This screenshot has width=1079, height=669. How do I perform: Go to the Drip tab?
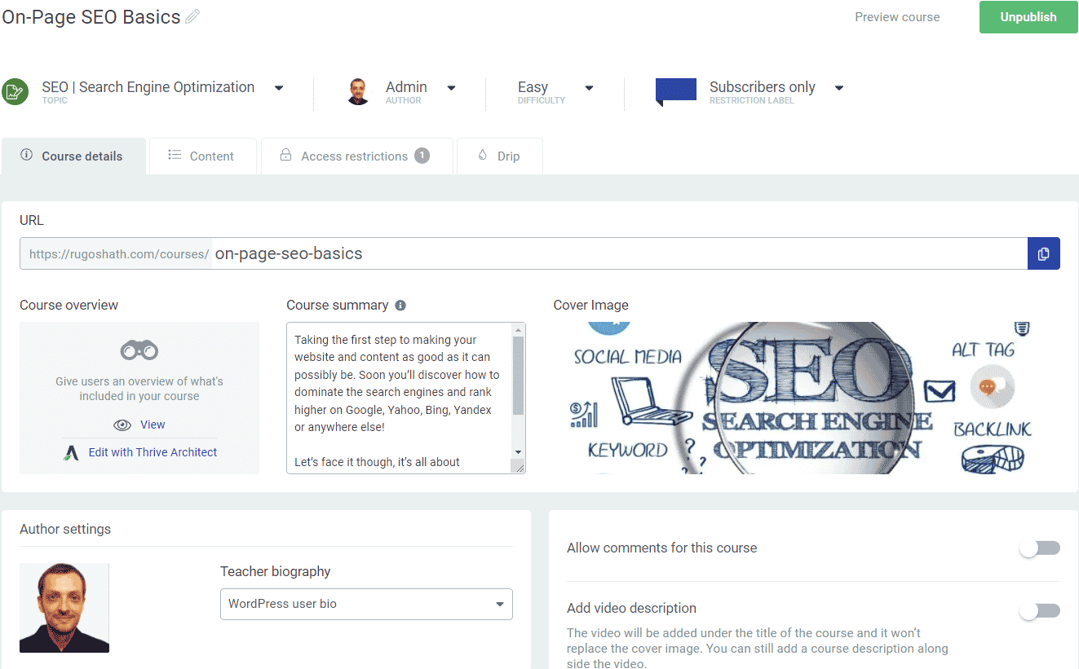pyautogui.click(x=499, y=156)
